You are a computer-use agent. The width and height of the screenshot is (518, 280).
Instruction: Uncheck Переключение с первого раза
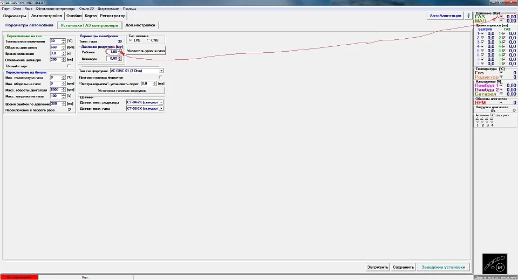[x=70, y=110]
